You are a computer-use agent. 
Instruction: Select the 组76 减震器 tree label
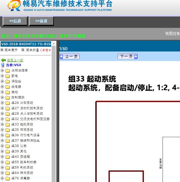(x=21, y=178)
